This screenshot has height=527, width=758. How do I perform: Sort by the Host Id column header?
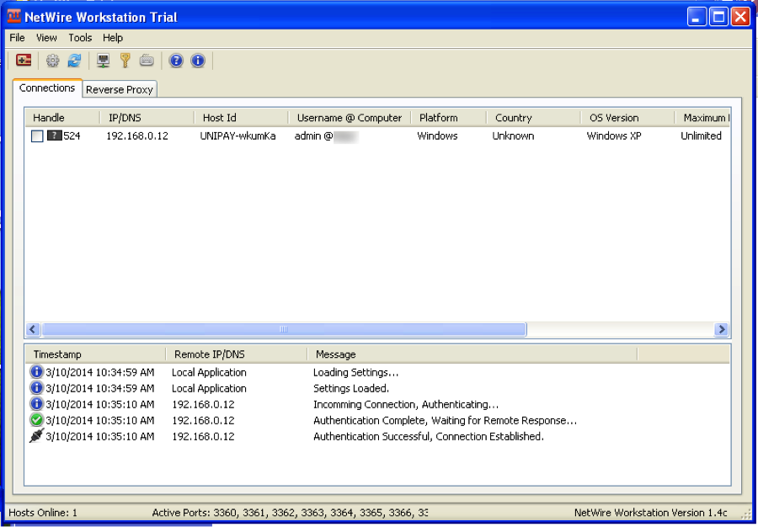tap(241, 118)
